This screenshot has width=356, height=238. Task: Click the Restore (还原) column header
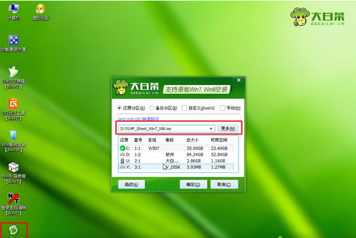click(x=124, y=140)
